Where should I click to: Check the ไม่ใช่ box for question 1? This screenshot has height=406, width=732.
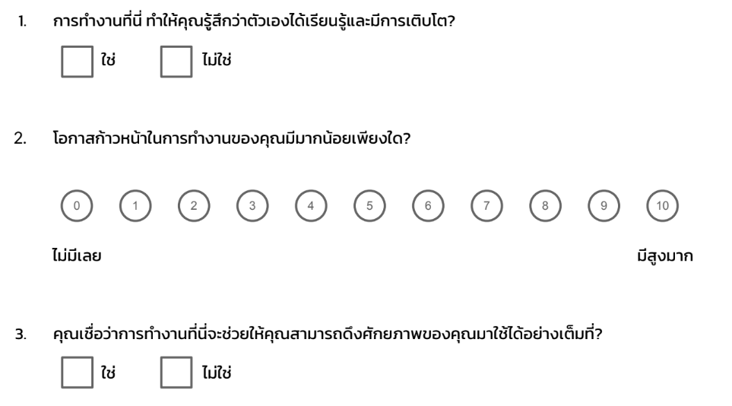(176, 62)
